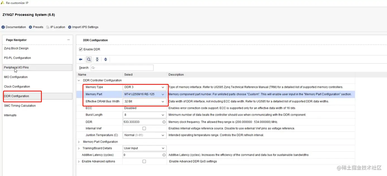Clear the DDR frequency field value
The image size is (387, 176).
tap(164, 122)
